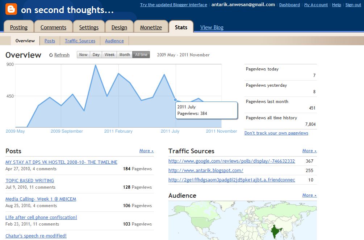The width and height of the screenshot is (364, 240).
Task: Open Media Calling- Week 1 @ MBICEM post
Action: pyautogui.click(x=41, y=199)
